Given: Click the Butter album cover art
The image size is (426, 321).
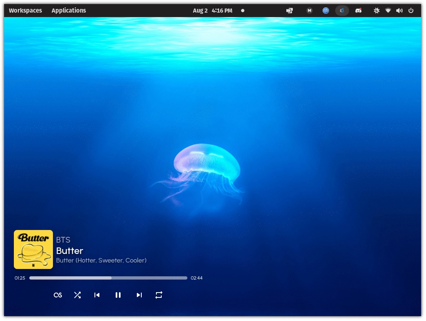Looking at the screenshot, I should (x=33, y=249).
